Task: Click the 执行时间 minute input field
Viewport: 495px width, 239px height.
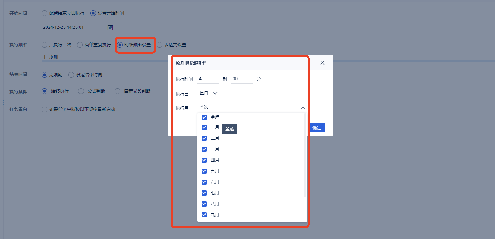Action: coord(242,79)
